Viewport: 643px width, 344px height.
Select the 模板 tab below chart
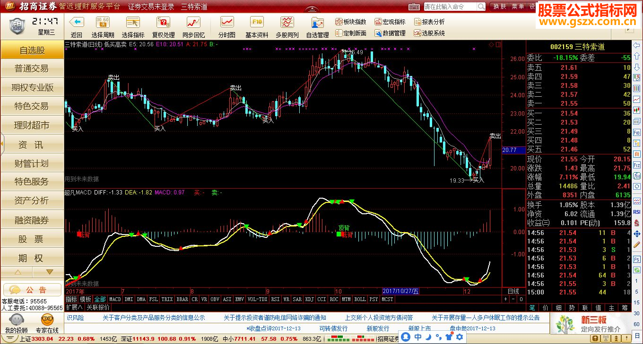(86, 299)
